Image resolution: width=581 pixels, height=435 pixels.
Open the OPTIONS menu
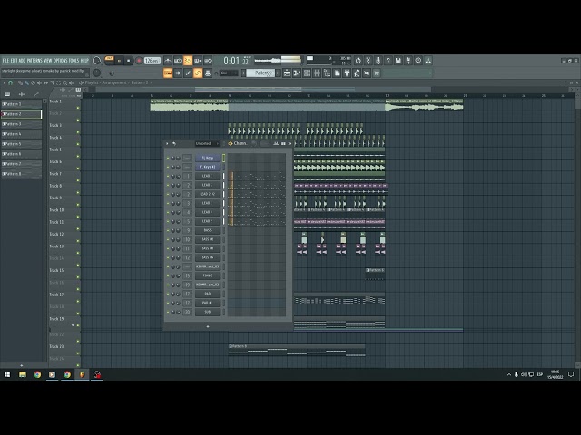tap(61, 61)
